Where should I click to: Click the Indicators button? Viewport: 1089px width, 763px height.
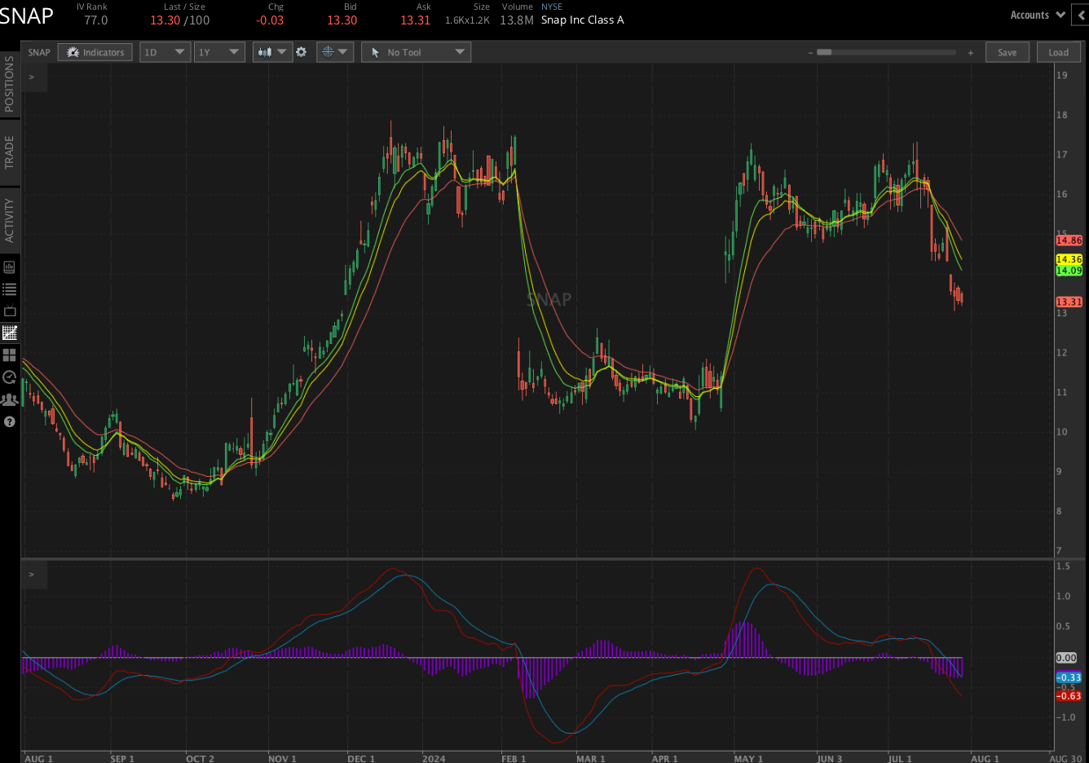96,52
